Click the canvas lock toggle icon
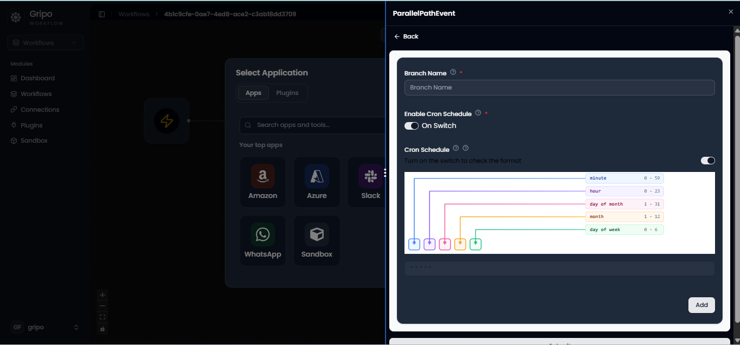The width and height of the screenshot is (740, 345). 103,329
